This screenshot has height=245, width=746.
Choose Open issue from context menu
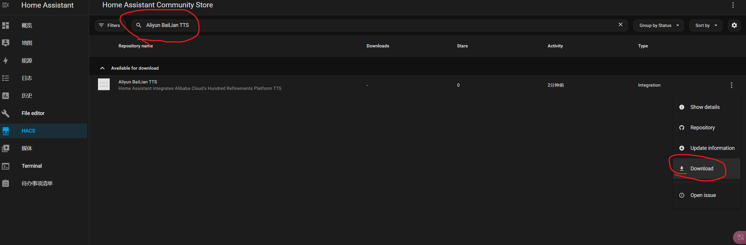coord(706,195)
